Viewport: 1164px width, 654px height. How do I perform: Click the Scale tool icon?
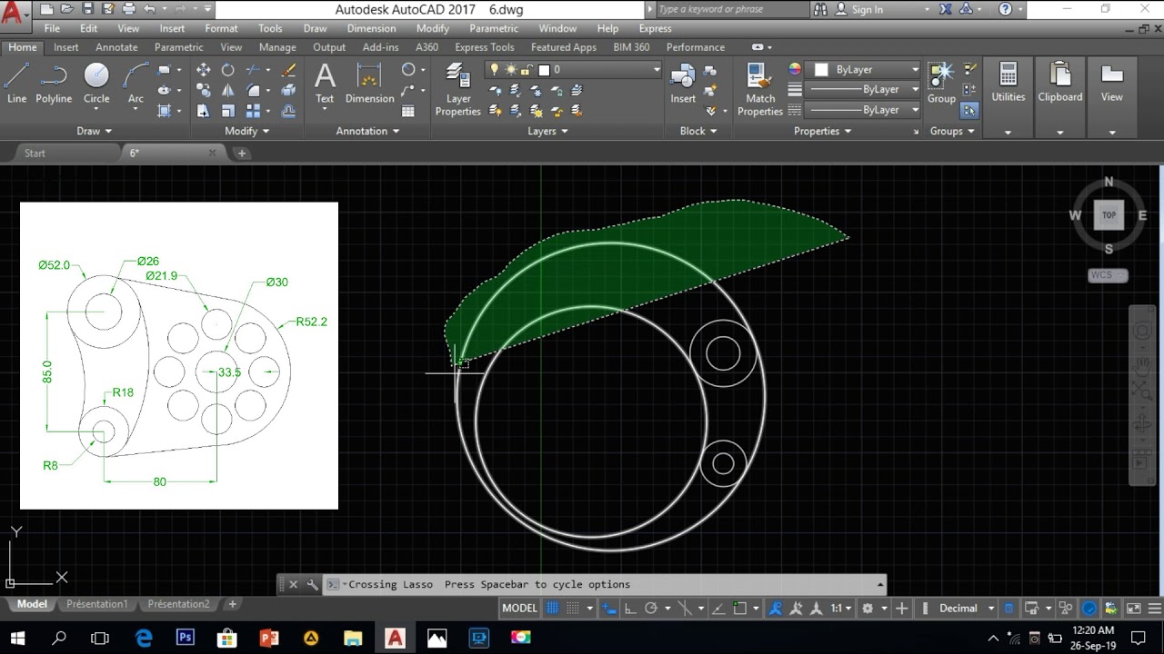pos(228,111)
